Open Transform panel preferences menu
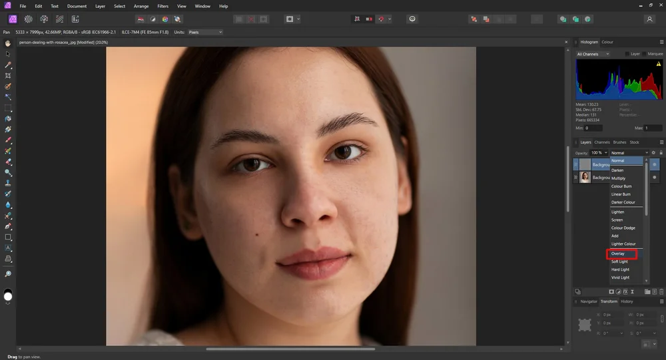This screenshot has height=360, width=666. pos(661,301)
